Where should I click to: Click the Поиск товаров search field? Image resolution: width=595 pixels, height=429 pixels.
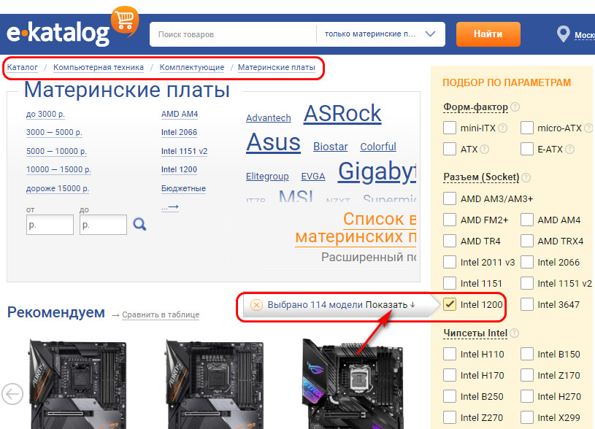click(x=233, y=34)
